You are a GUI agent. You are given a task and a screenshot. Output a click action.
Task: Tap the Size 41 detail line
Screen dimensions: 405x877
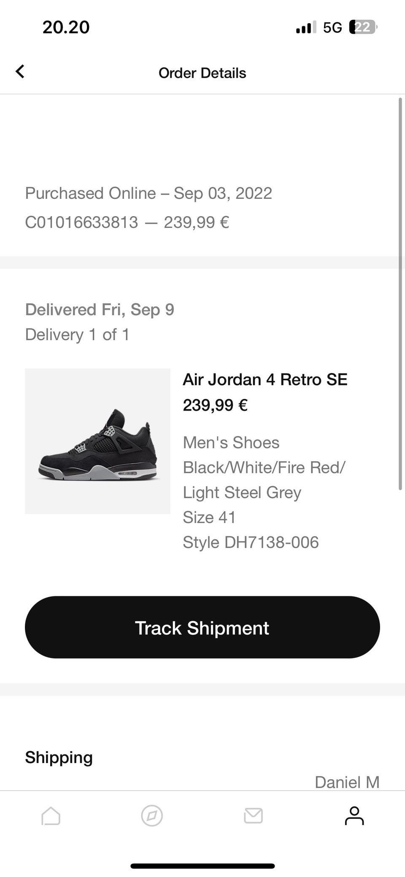tap(209, 517)
